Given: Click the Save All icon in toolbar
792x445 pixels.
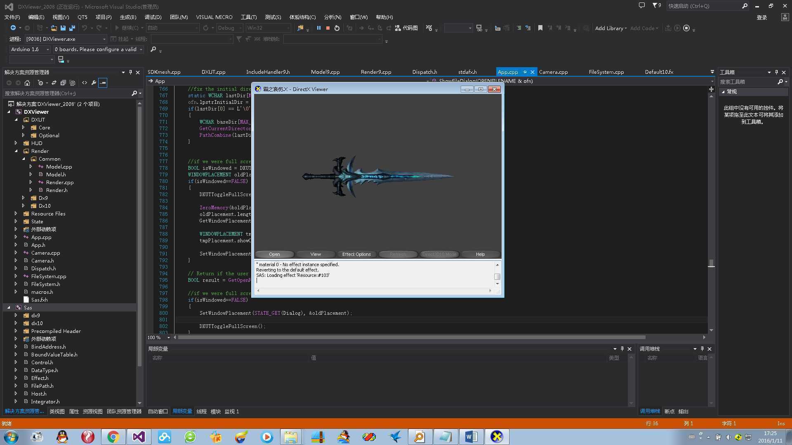Looking at the screenshot, I should 72,28.
